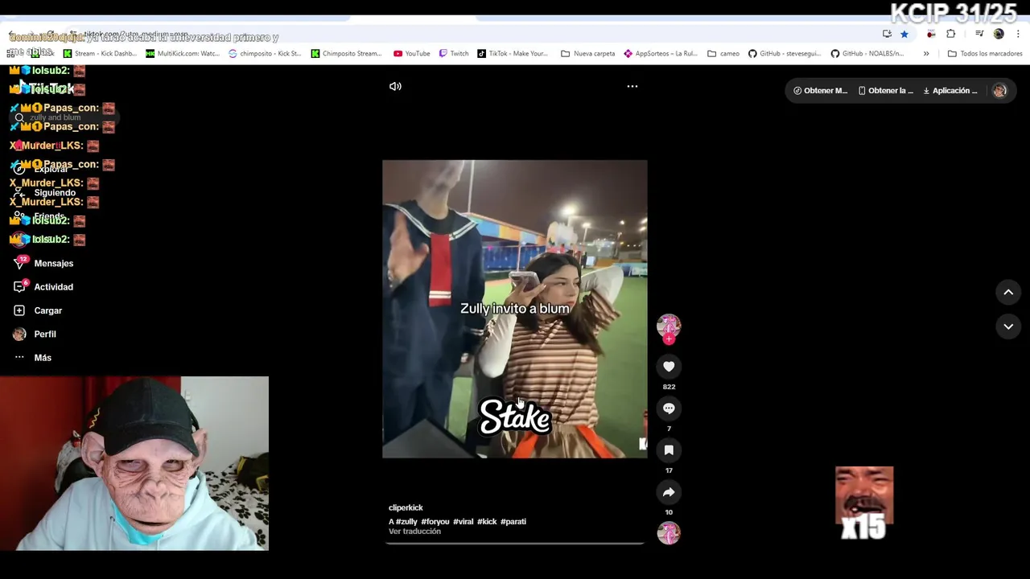Open the YouTube bookmark
The width and height of the screenshot is (1030, 579).
pyautogui.click(x=411, y=54)
